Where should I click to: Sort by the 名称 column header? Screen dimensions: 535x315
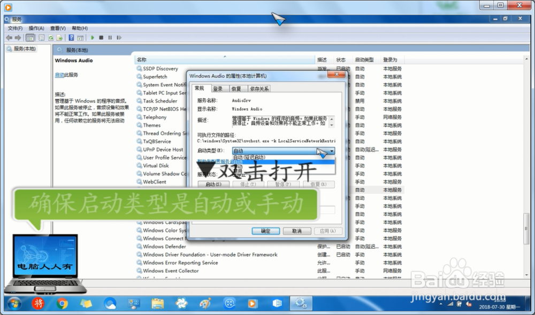225,60
